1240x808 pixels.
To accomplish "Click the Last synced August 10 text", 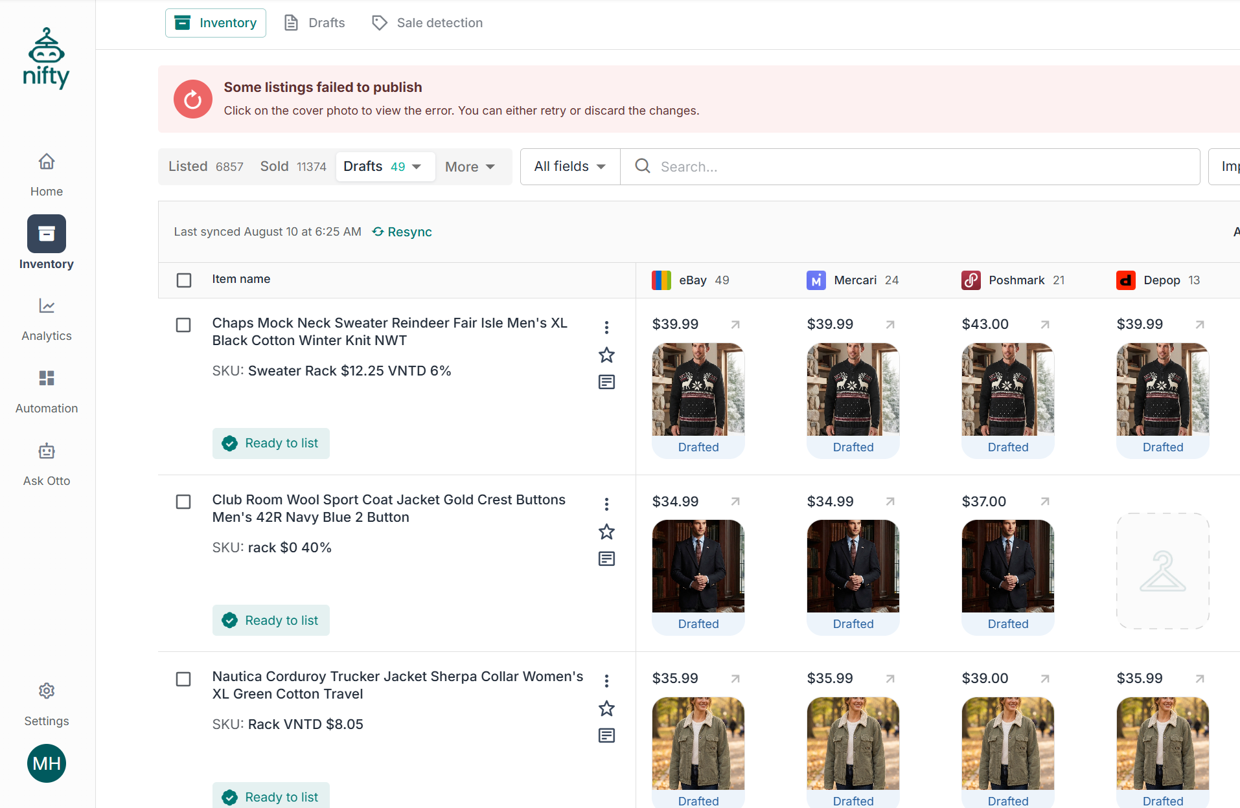I will tap(268, 232).
